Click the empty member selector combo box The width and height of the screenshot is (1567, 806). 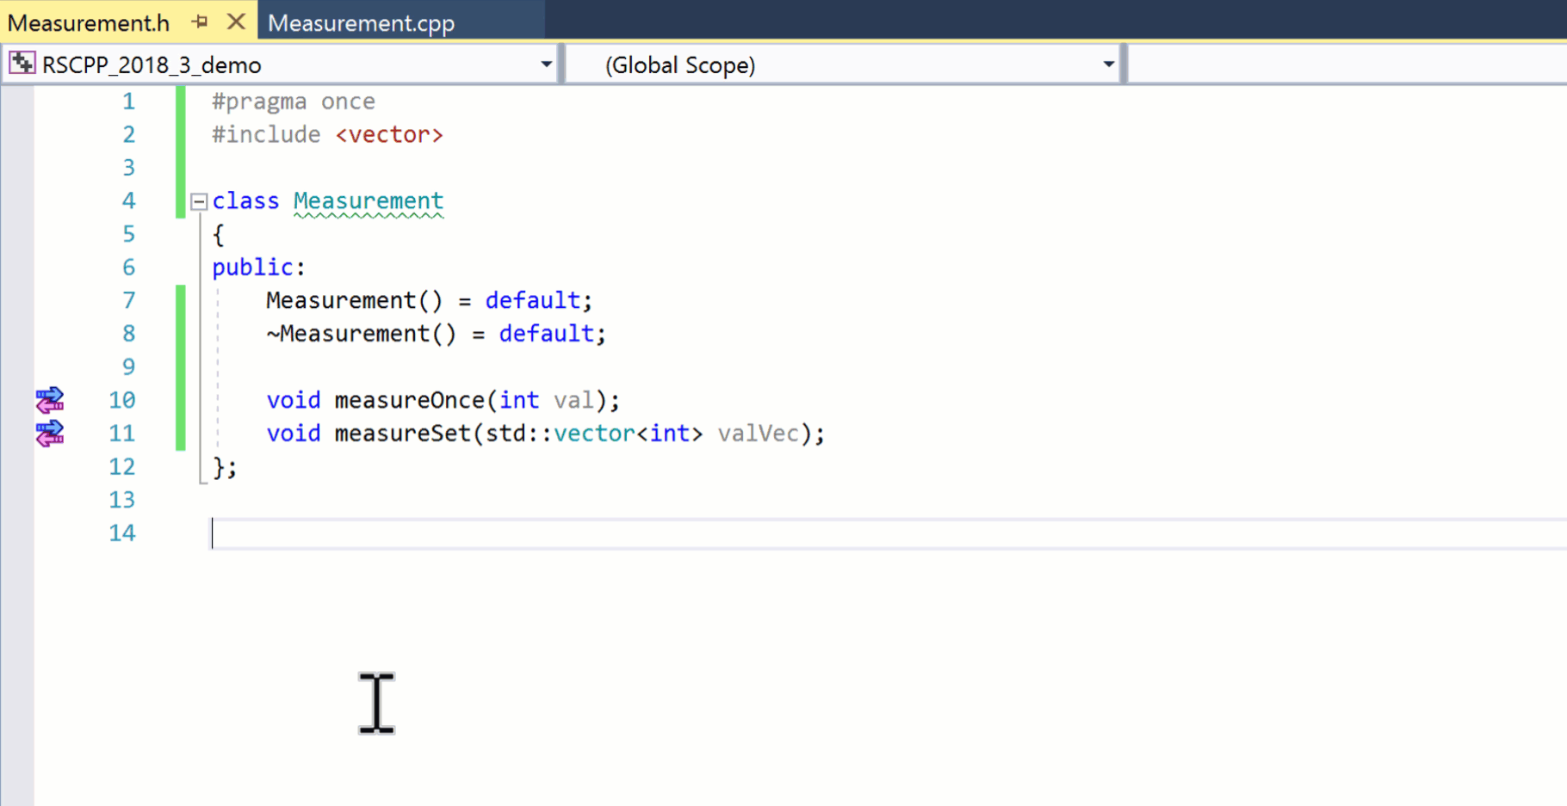coord(1343,64)
